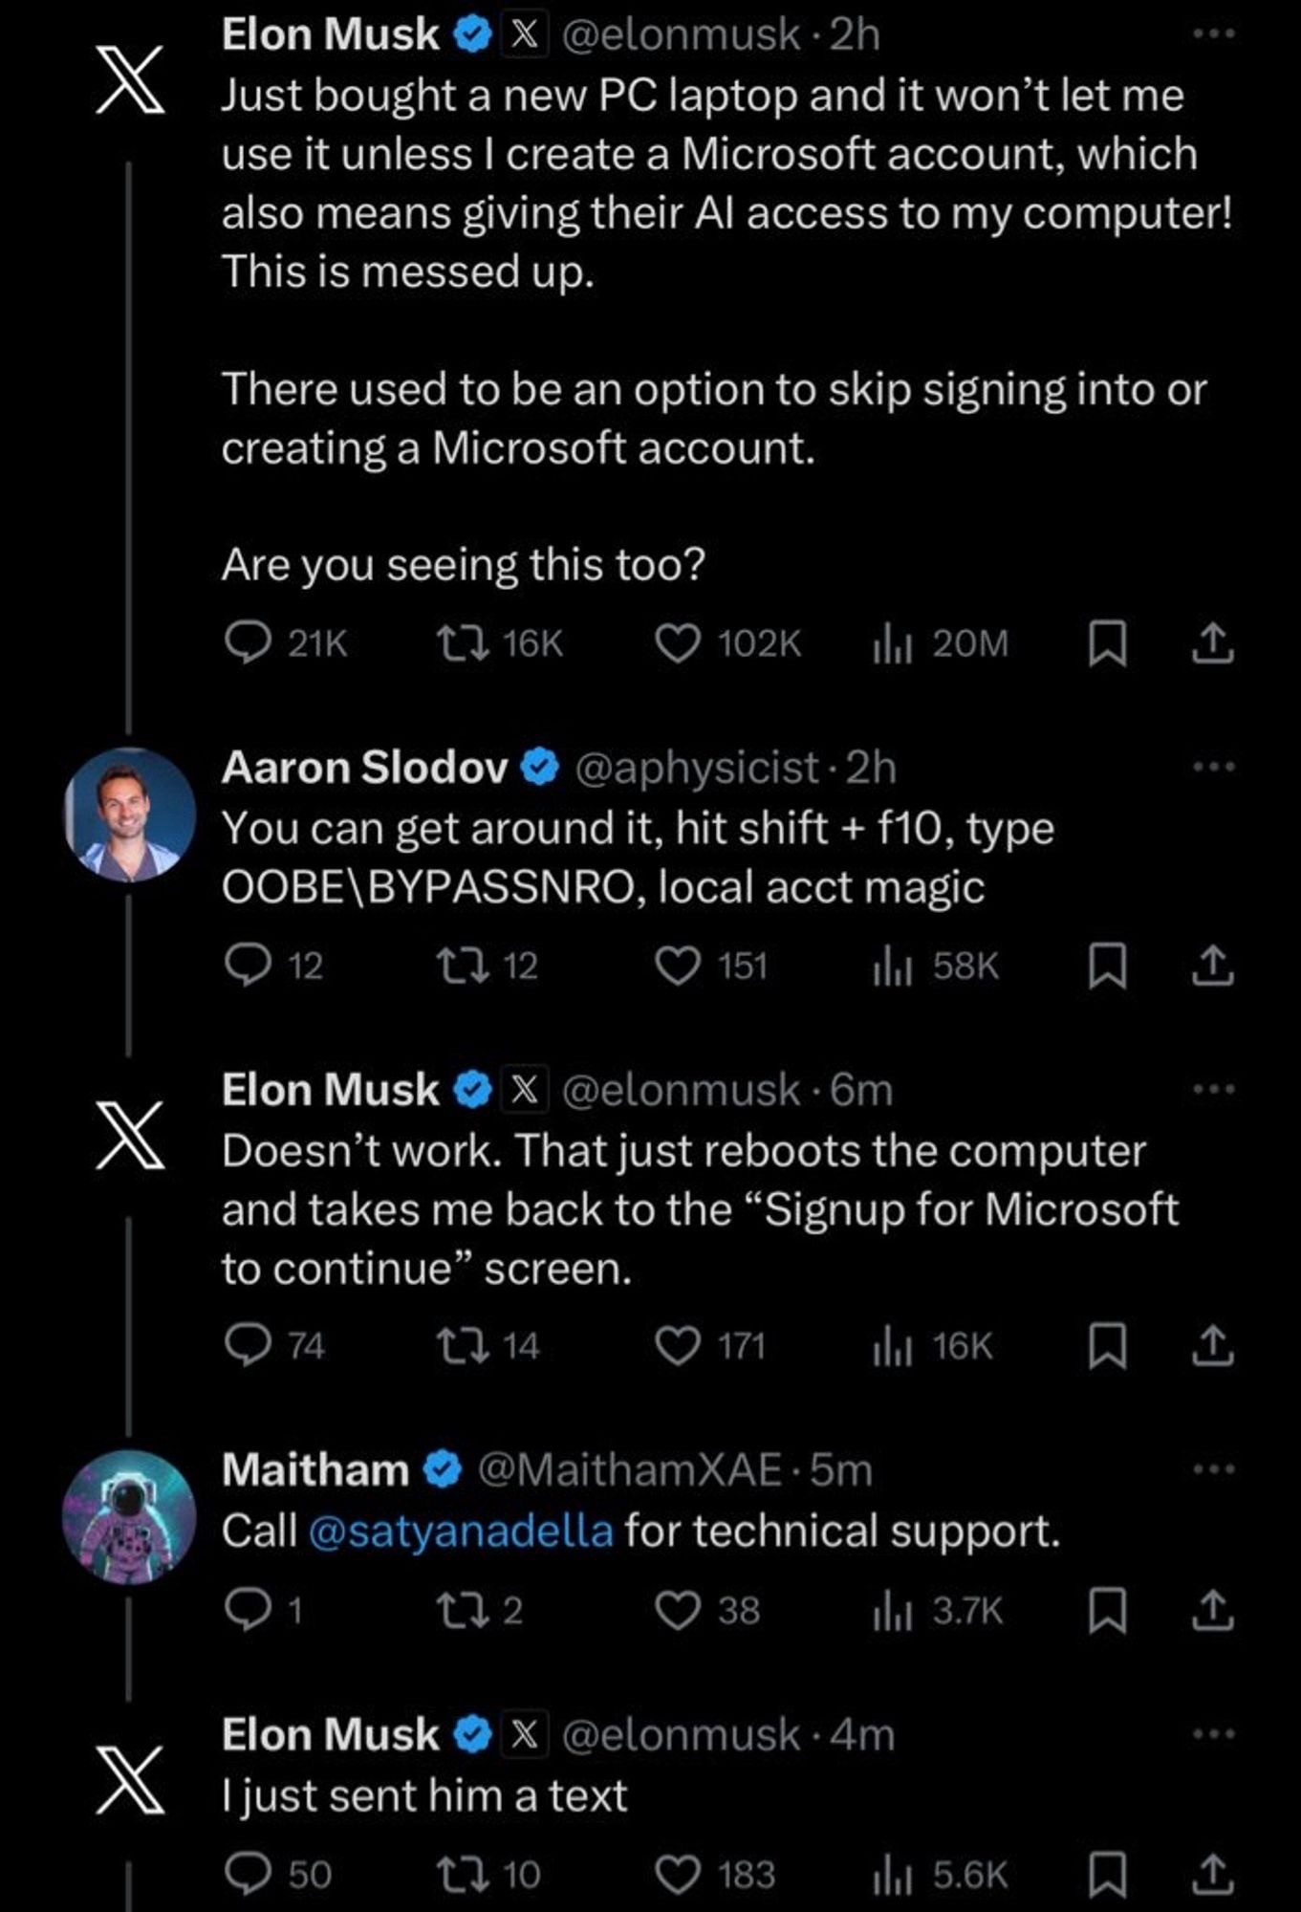The height and width of the screenshot is (1912, 1301).
Task: Open Aaron Slodov's profile name
Action: click(x=364, y=768)
